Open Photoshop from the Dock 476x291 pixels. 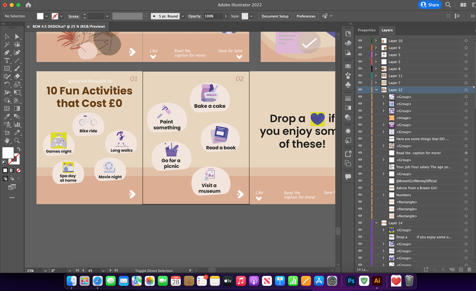351,281
